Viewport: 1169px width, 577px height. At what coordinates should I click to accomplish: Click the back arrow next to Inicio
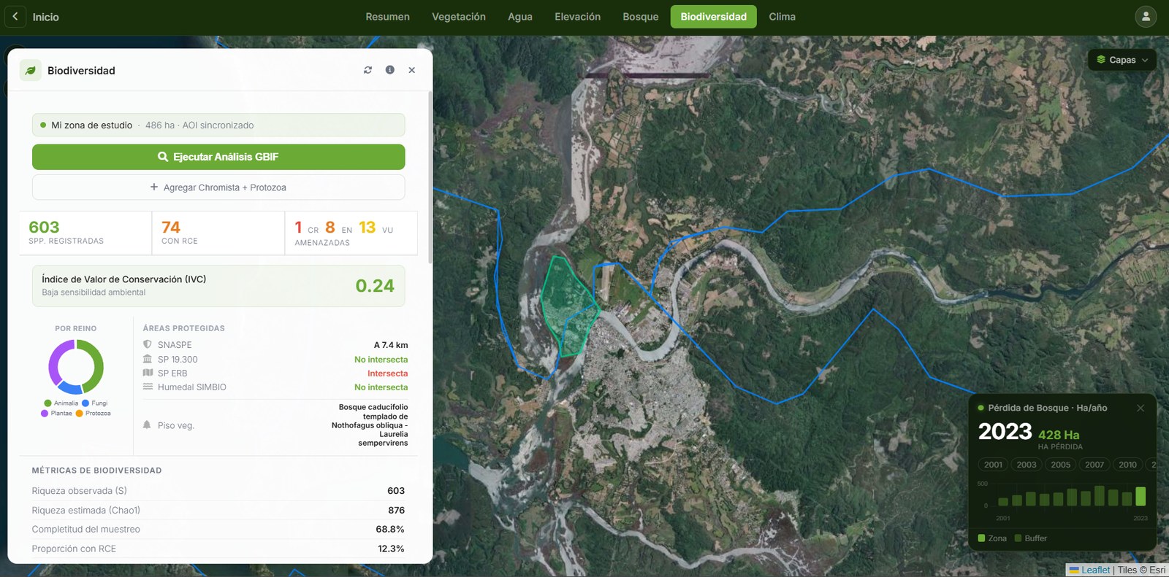tap(15, 16)
